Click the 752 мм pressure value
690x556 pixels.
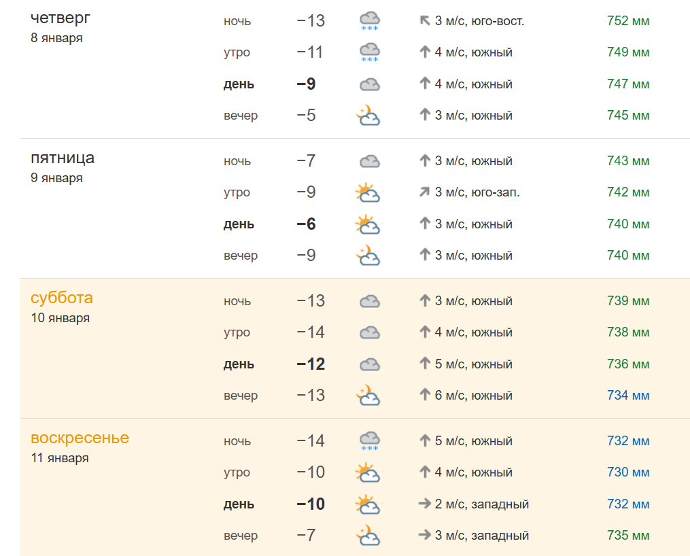tap(628, 21)
